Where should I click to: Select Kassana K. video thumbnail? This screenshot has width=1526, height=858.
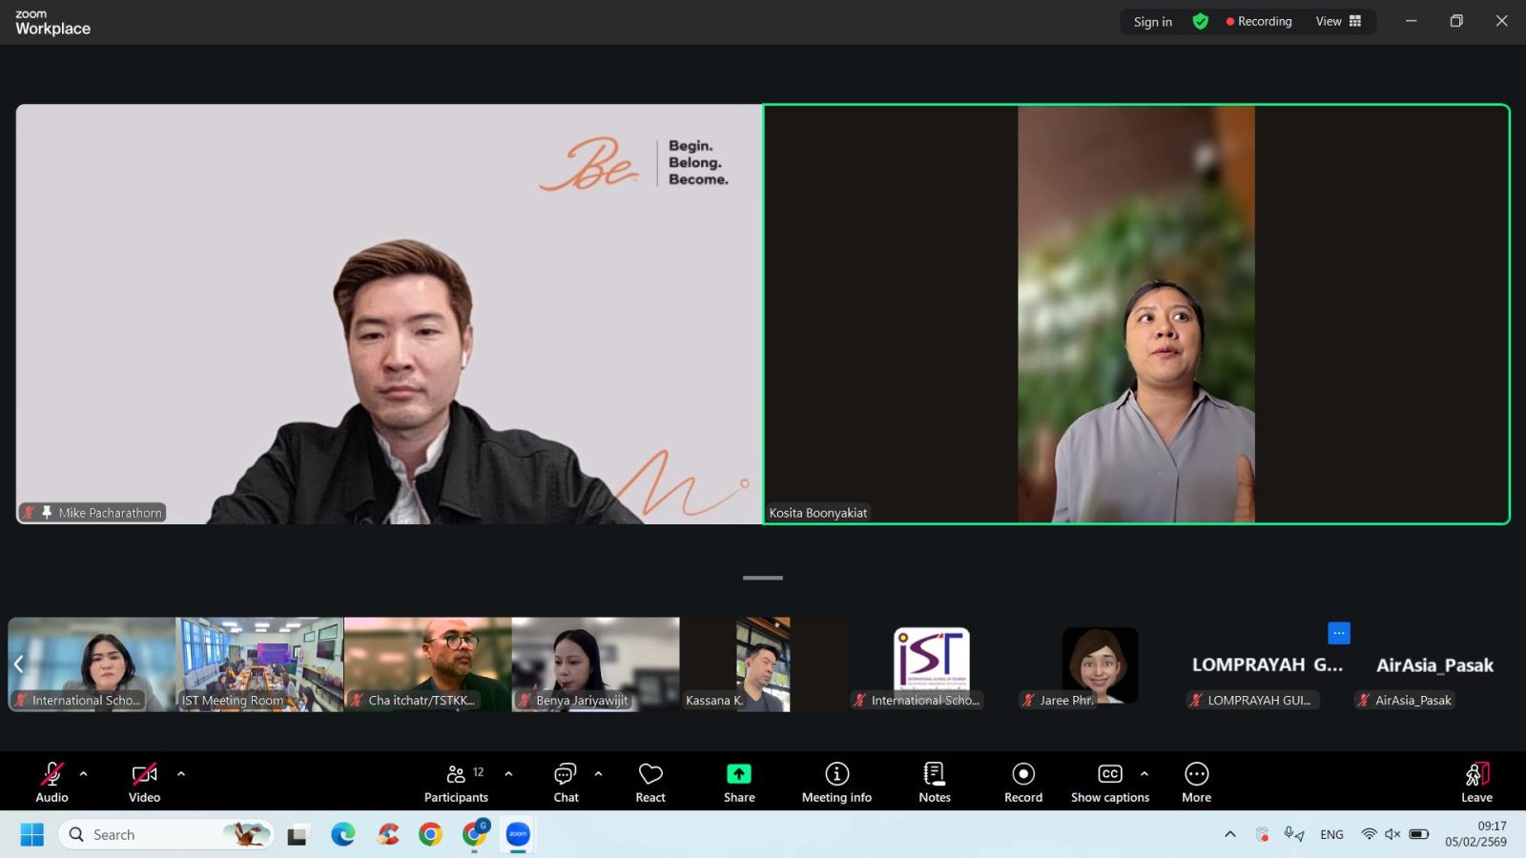pyautogui.click(x=763, y=664)
